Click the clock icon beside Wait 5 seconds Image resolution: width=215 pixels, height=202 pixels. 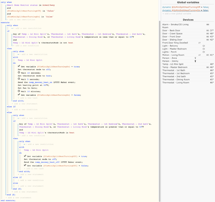(19, 79)
